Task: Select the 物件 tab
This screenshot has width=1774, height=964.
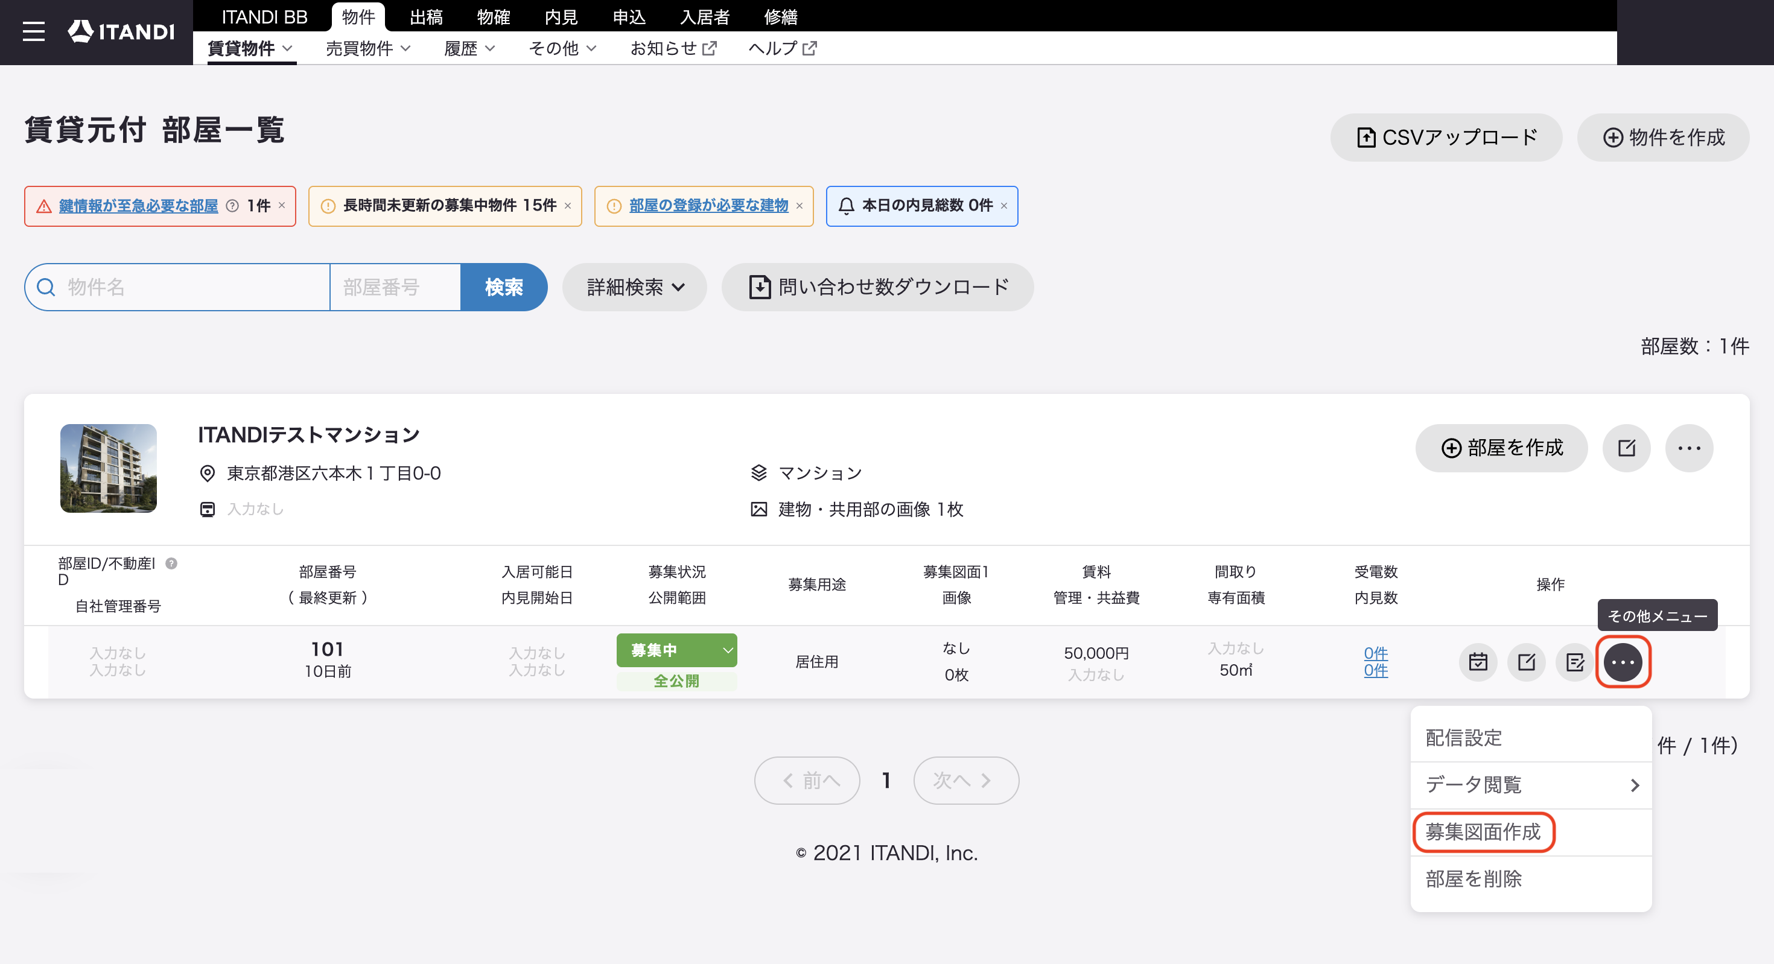Action: tap(358, 16)
